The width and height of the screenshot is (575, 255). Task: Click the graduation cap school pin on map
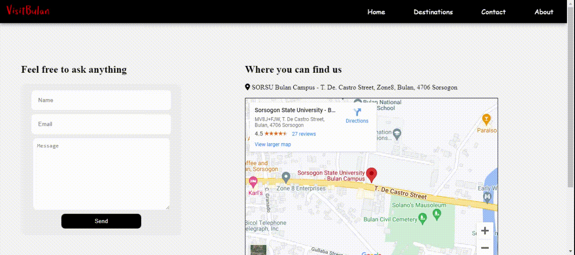[x=397, y=133]
